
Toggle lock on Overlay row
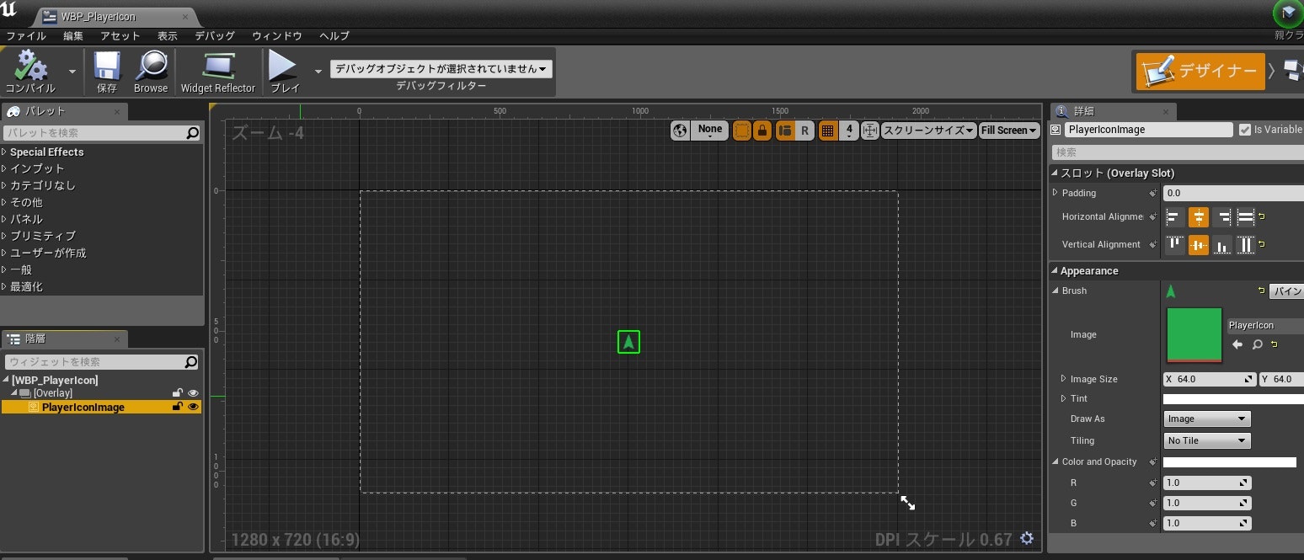[x=177, y=393]
